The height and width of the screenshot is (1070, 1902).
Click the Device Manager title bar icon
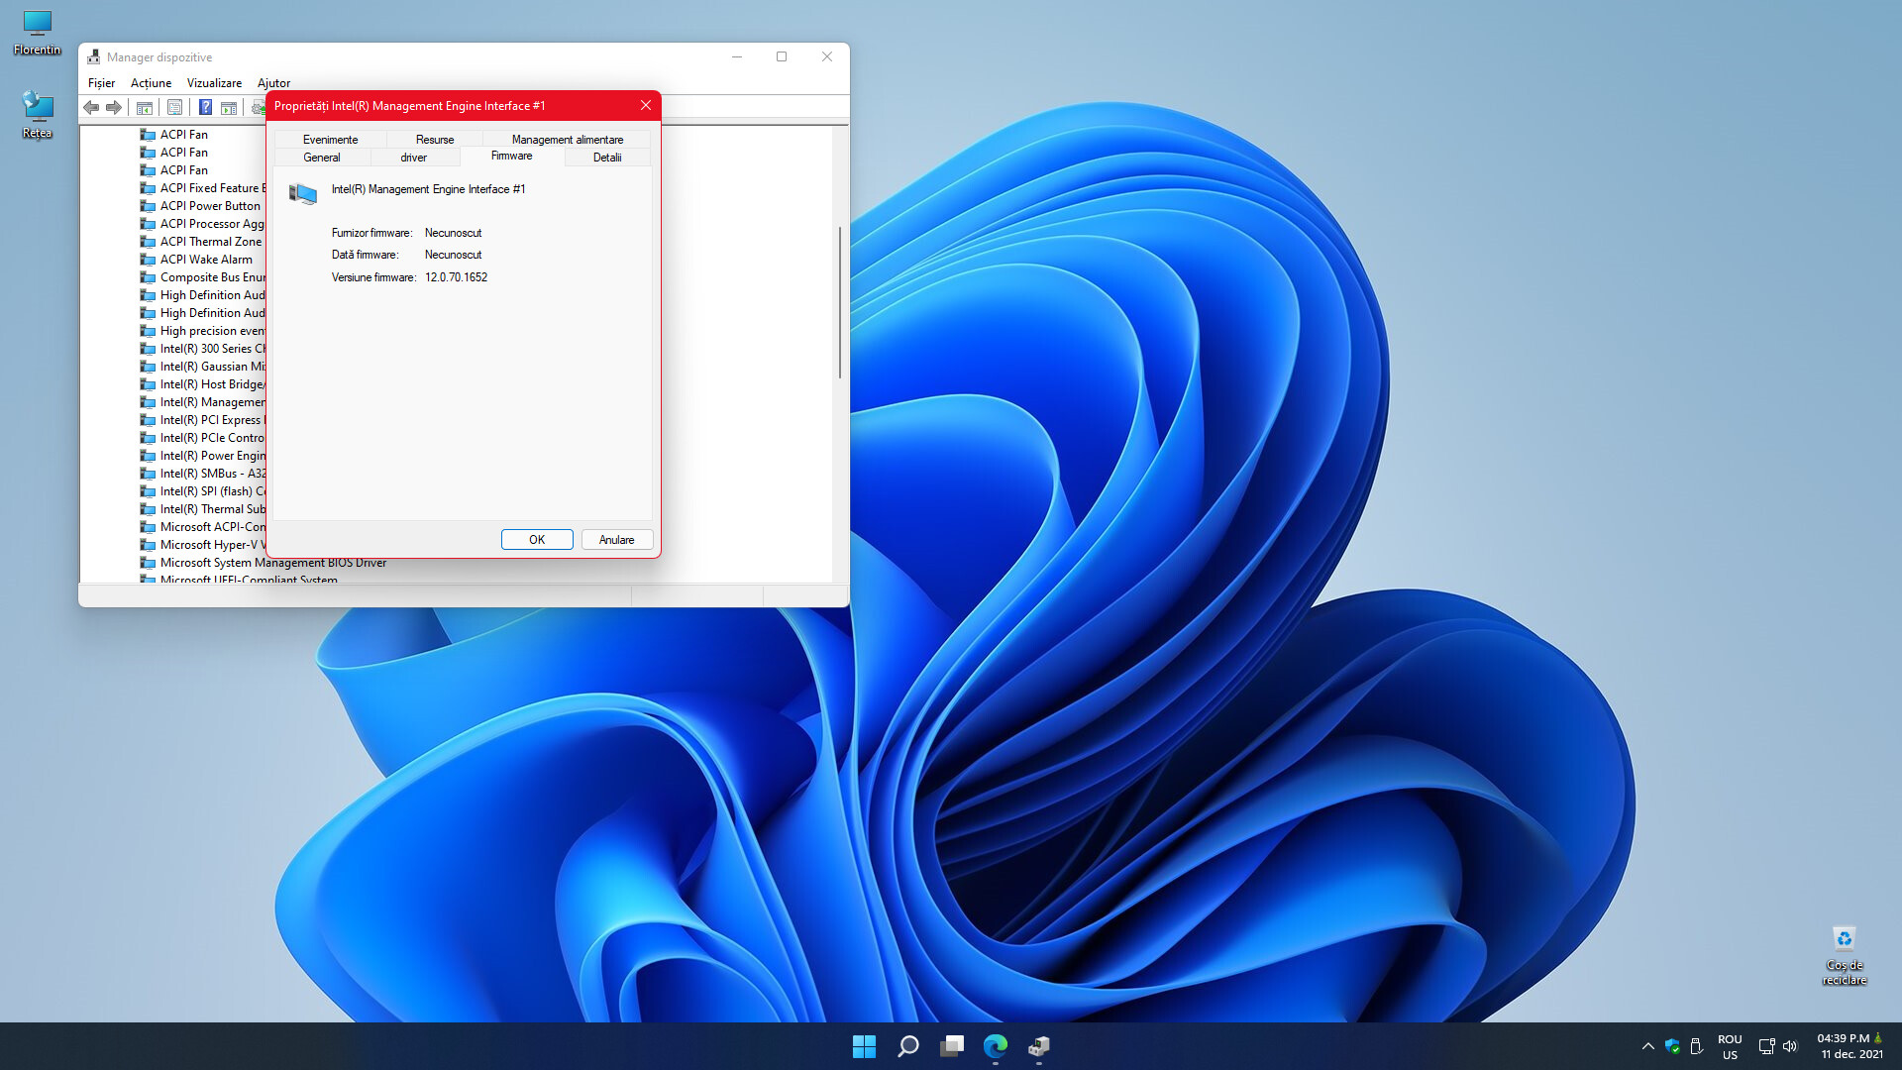94,57
